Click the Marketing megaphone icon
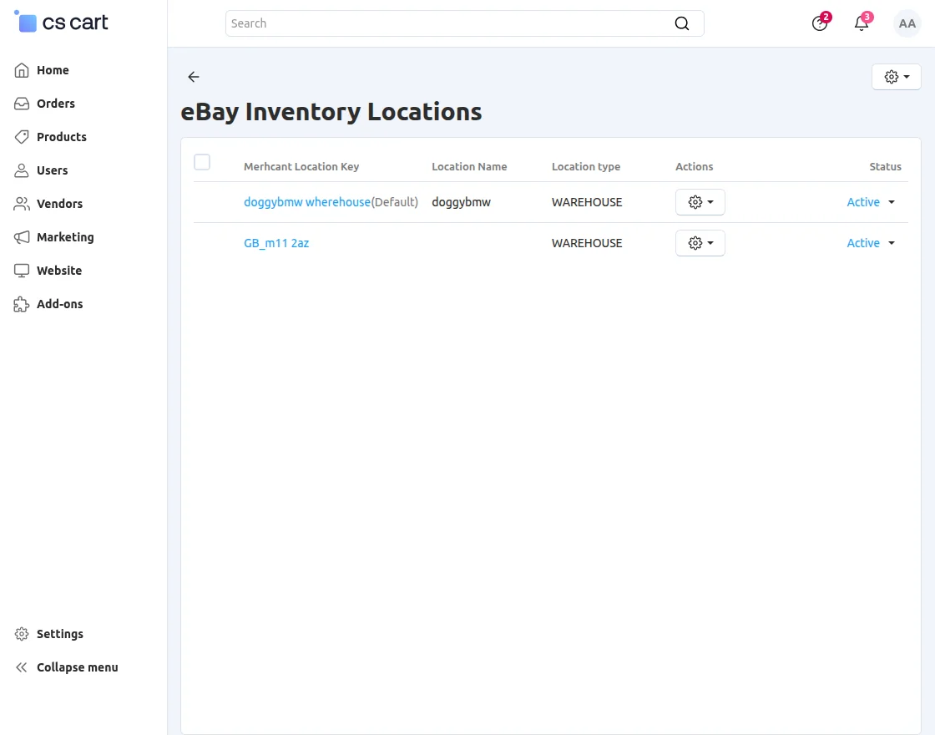 click(22, 237)
